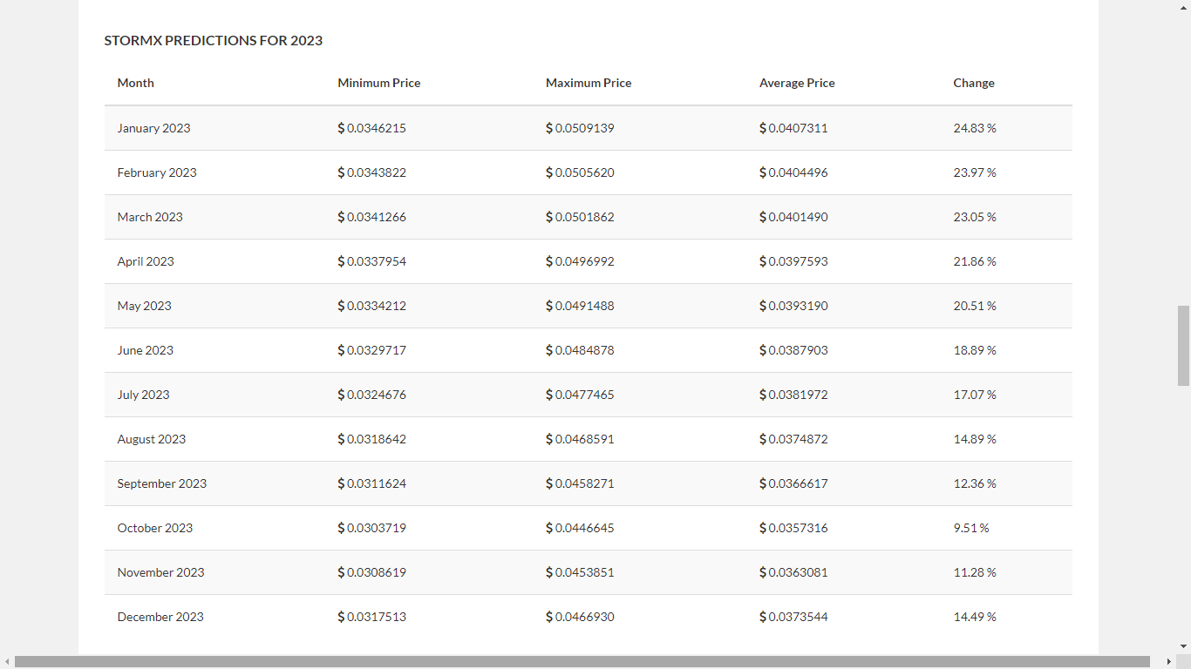The width and height of the screenshot is (1191, 669).
Task: Click minimum price $0.0334212
Action: [372, 306]
